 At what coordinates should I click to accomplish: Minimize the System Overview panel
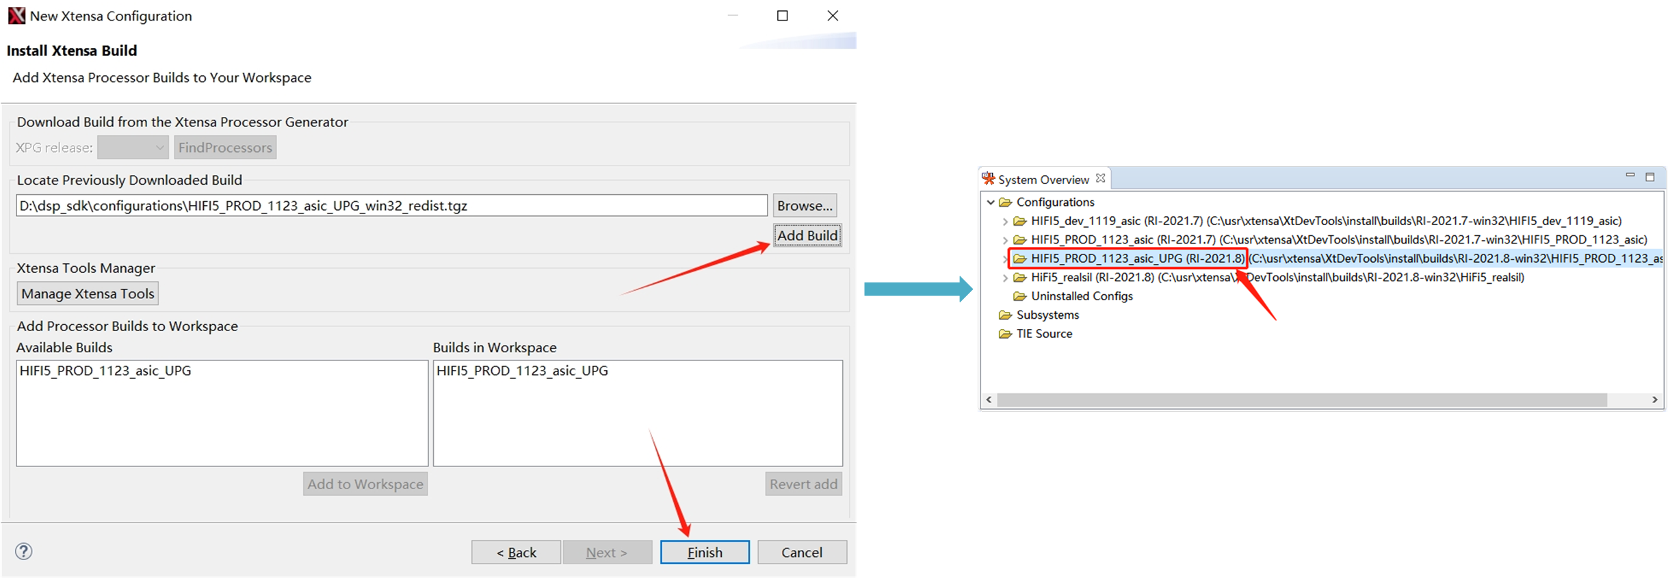(1630, 176)
